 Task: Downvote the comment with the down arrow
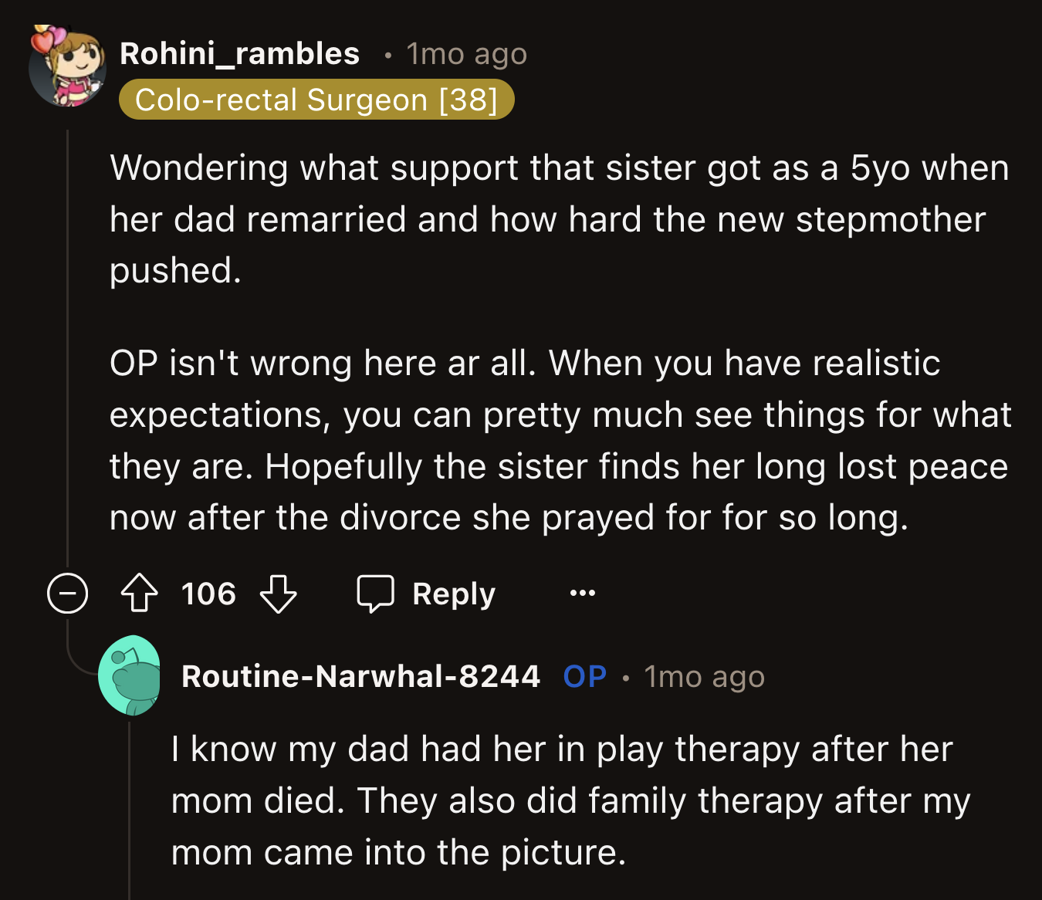tap(279, 594)
